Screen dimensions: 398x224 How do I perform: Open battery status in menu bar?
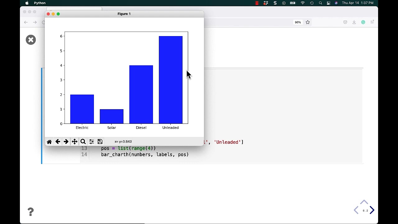(x=293, y=3)
